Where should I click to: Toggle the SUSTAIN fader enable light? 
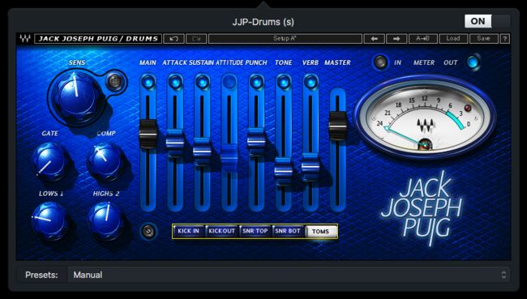[203, 82]
